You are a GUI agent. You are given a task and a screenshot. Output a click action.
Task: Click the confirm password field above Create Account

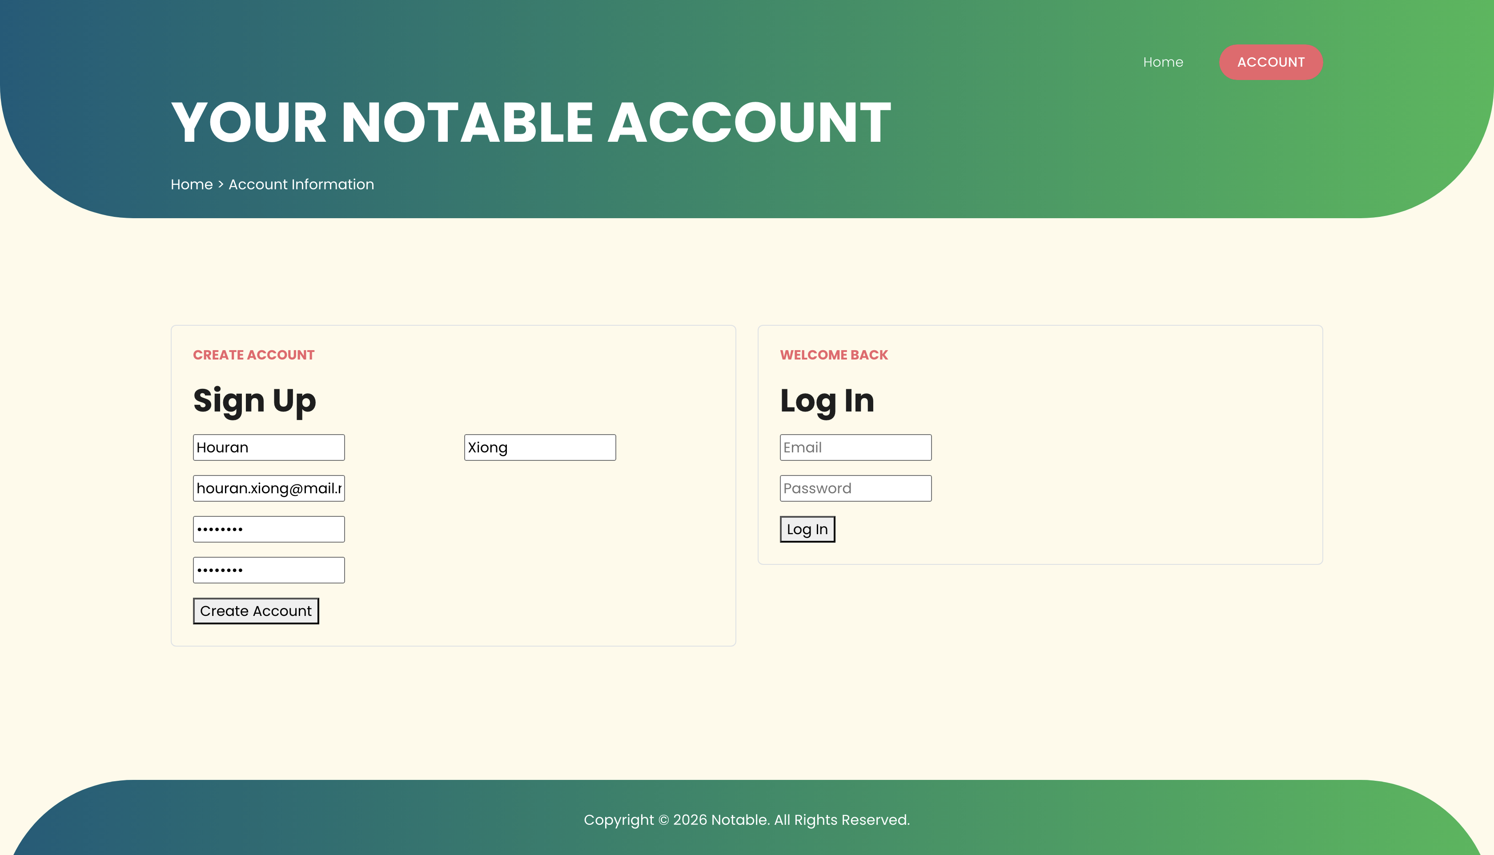[x=269, y=570]
